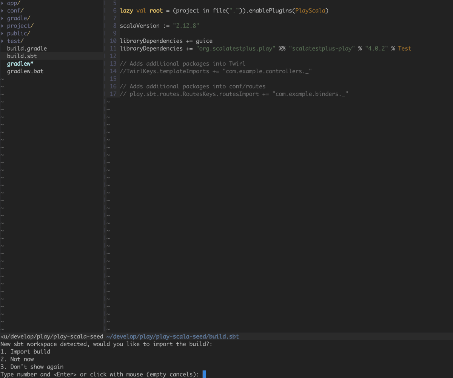The width and height of the screenshot is (453, 378).
Task: Expand the app/ folder arrow
Action: click(2, 3)
